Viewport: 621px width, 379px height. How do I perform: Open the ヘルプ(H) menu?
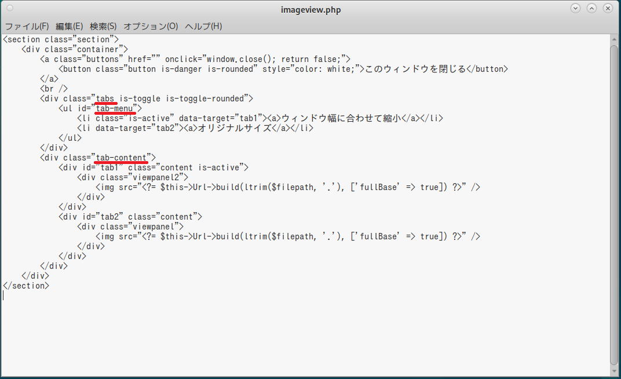pyautogui.click(x=203, y=27)
